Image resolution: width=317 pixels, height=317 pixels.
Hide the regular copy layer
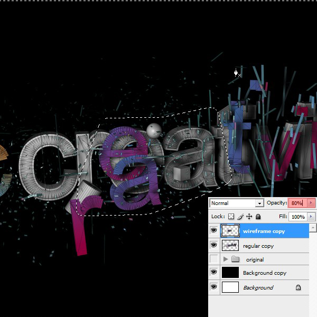[x=214, y=245]
